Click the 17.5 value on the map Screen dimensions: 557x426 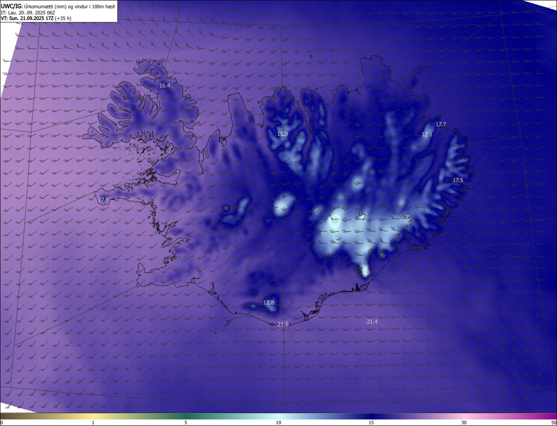pos(458,180)
